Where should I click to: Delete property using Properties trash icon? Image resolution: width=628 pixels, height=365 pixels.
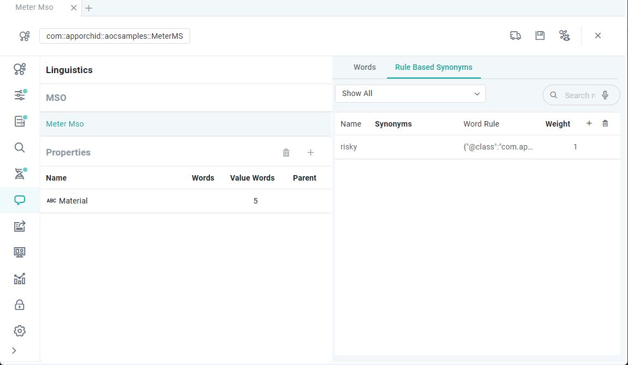(x=286, y=153)
